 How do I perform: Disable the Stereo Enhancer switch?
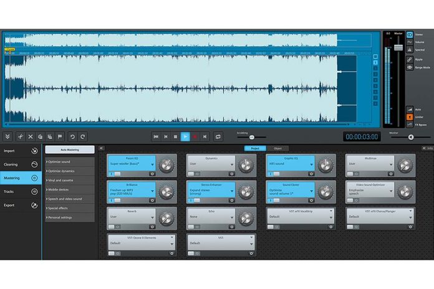click(195, 201)
